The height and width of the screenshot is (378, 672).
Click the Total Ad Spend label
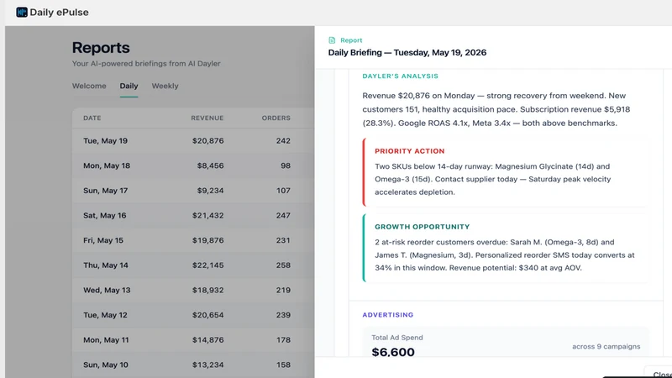[396, 338]
